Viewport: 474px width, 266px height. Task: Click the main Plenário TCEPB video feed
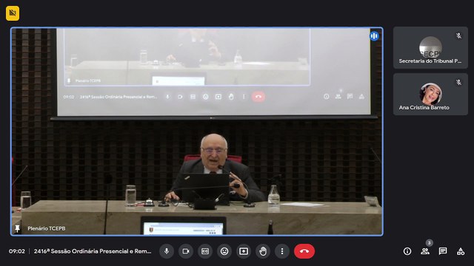pyautogui.click(x=197, y=132)
